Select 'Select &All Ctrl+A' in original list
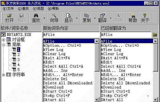Viewport: 160px width, 102px height. (69, 66)
